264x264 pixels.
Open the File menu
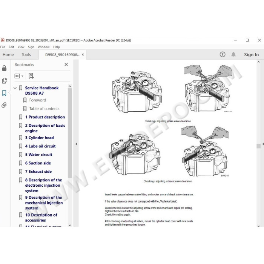point(3,47)
